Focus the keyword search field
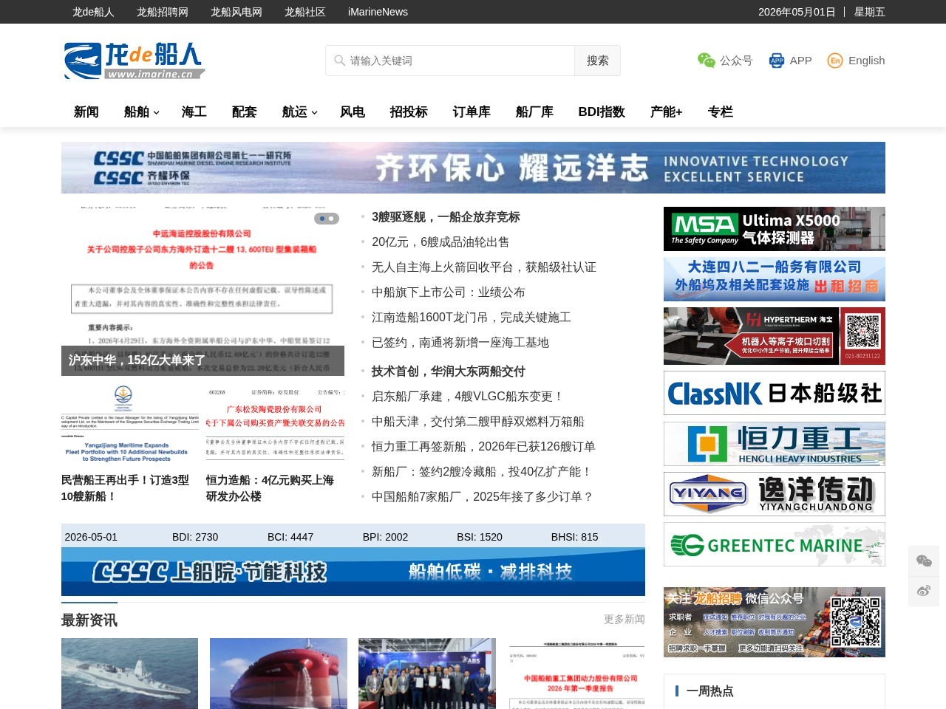Viewport: 946px width, 709px height. (450, 61)
